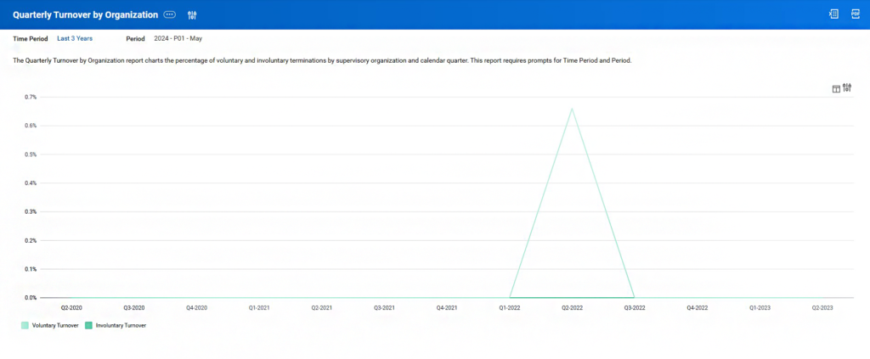Click the Q3-2022 axis label
The height and width of the screenshot is (359, 870).
pos(635,307)
